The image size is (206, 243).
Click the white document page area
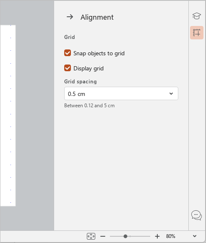(8, 116)
